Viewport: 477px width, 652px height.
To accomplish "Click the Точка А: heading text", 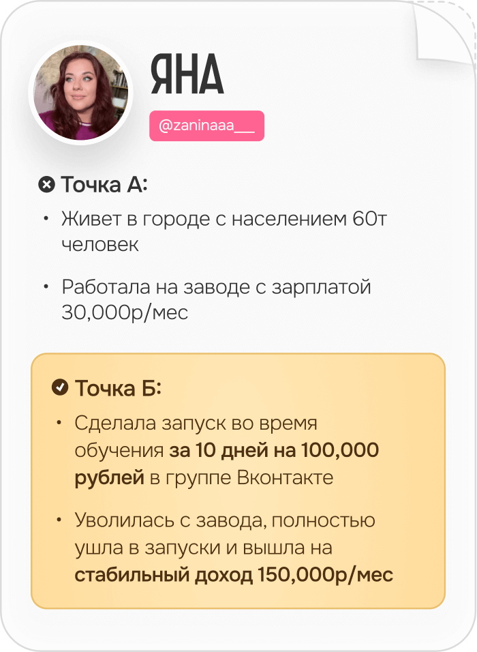I will pyautogui.click(x=104, y=185).
